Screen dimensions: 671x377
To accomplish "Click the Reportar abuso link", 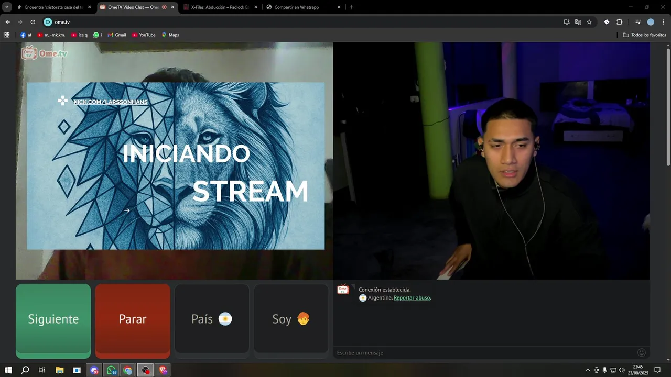I will click(x=412, y=297).
